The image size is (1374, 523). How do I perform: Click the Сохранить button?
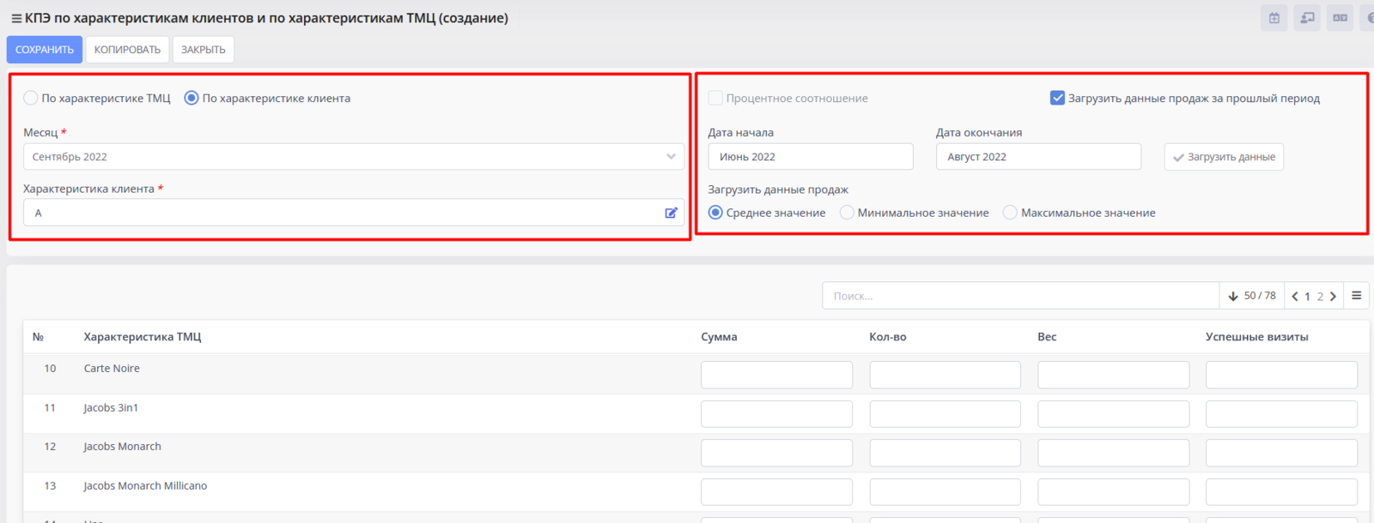point(45,50)
